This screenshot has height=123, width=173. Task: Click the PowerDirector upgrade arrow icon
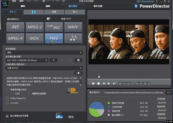(x=136, y=6)
